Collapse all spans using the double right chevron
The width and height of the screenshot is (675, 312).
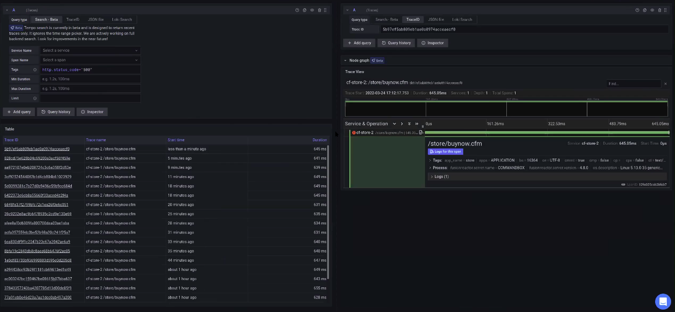pos(417,124)
